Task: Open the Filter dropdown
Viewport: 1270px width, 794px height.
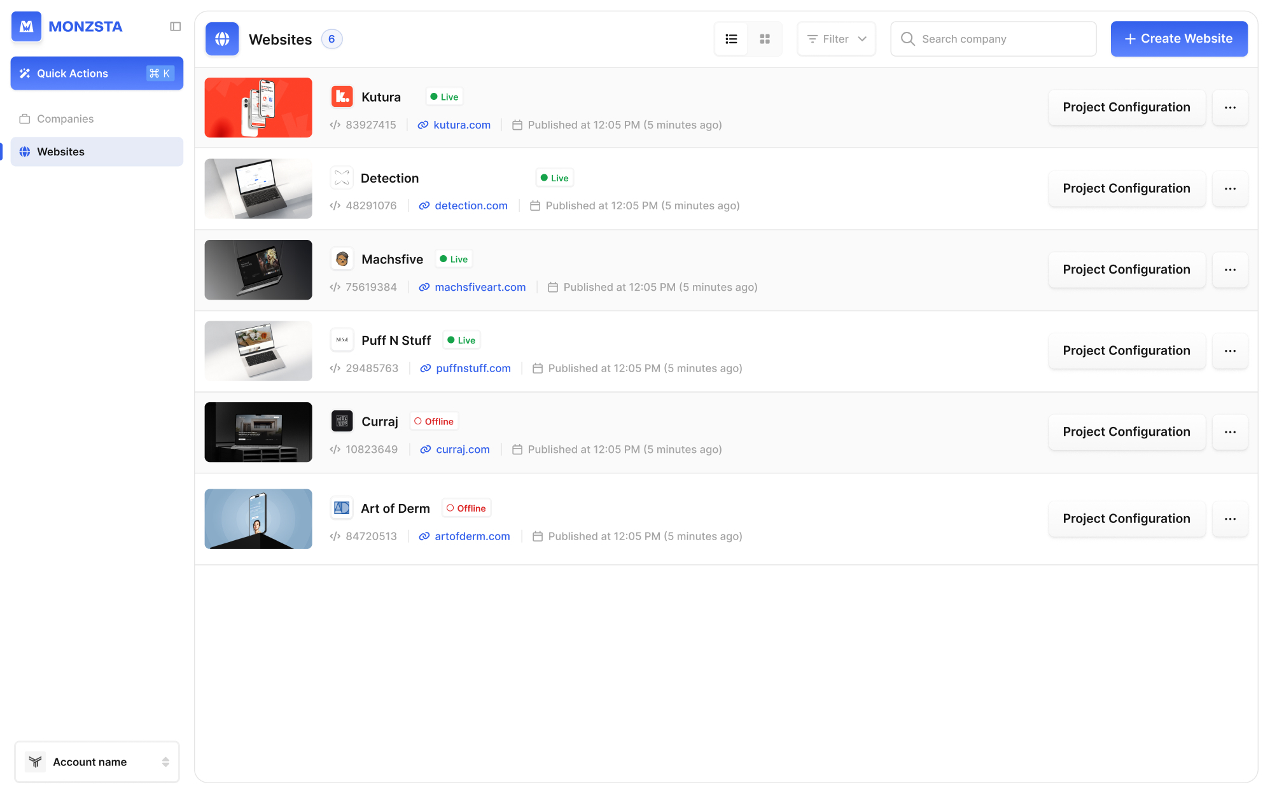Action: click(836, 39)
